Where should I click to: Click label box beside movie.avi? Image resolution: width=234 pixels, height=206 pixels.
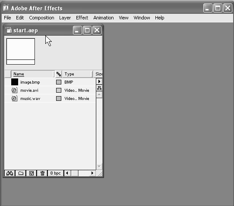click(x=59, y=90)
